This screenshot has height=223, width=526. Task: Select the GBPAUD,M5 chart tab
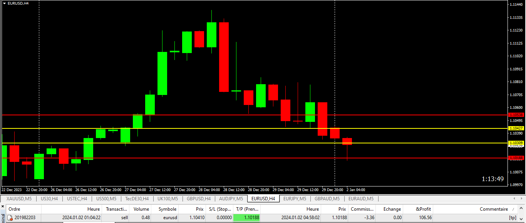click(x=327, y=199)
